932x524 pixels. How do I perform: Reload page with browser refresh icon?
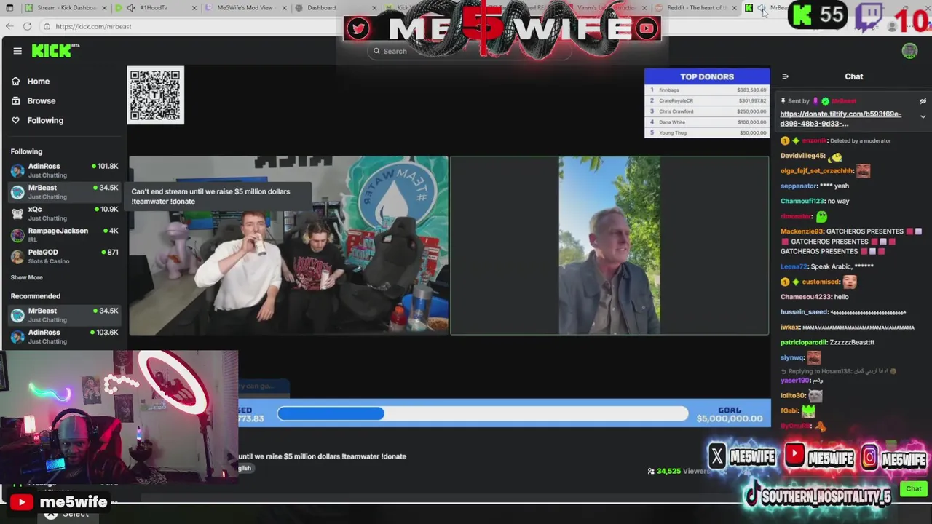27,26
